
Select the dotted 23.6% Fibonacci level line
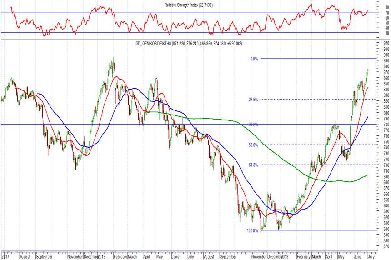[318, 100]
